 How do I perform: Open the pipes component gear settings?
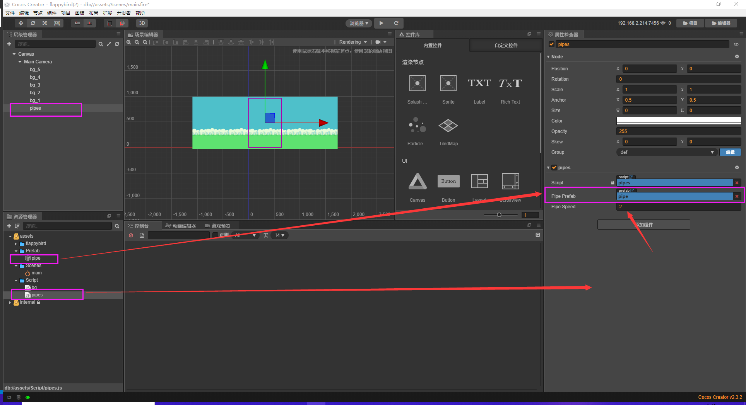737,168
